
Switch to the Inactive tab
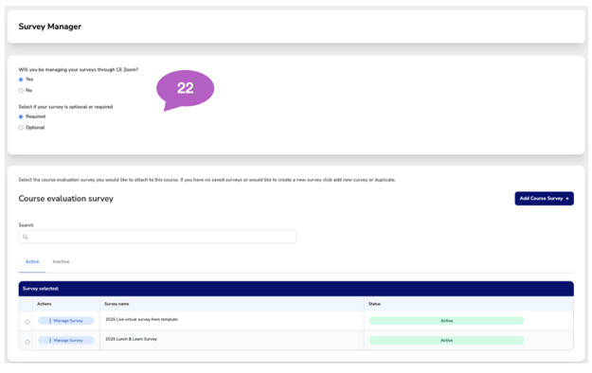point(61,261)
